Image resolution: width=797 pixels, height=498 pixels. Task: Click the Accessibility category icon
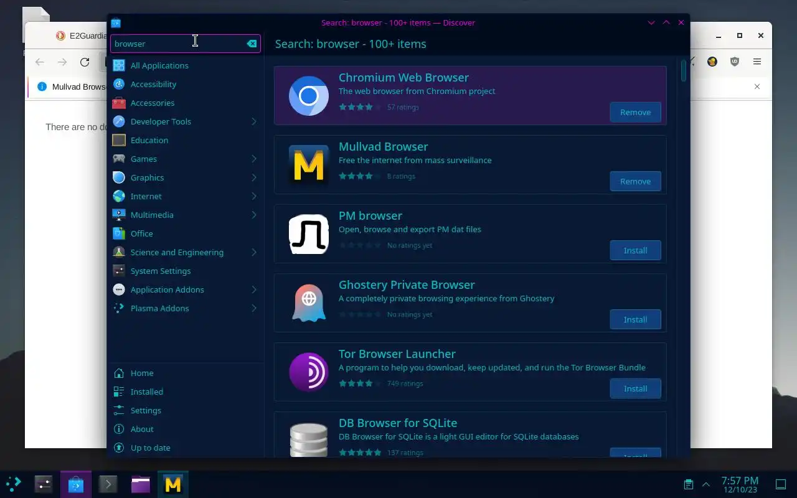click(119, 84)
